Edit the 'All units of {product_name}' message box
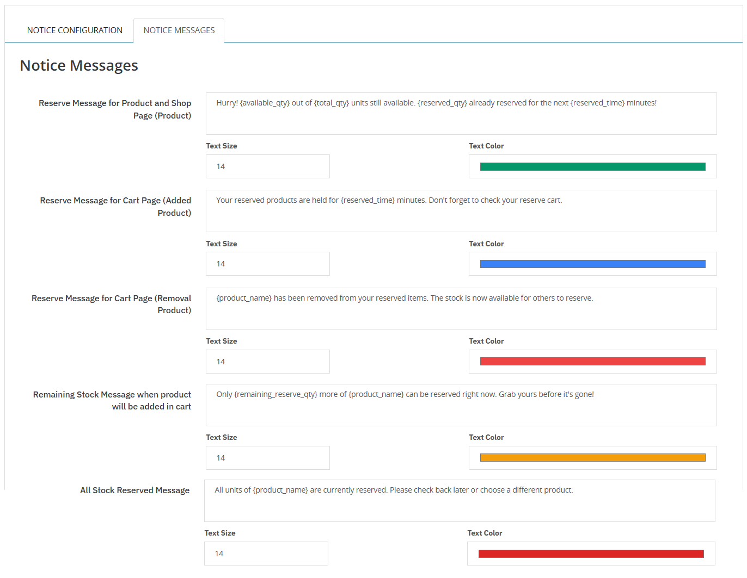Image resolution: width=747 pixels, height=578 pixels. [459, 501]
